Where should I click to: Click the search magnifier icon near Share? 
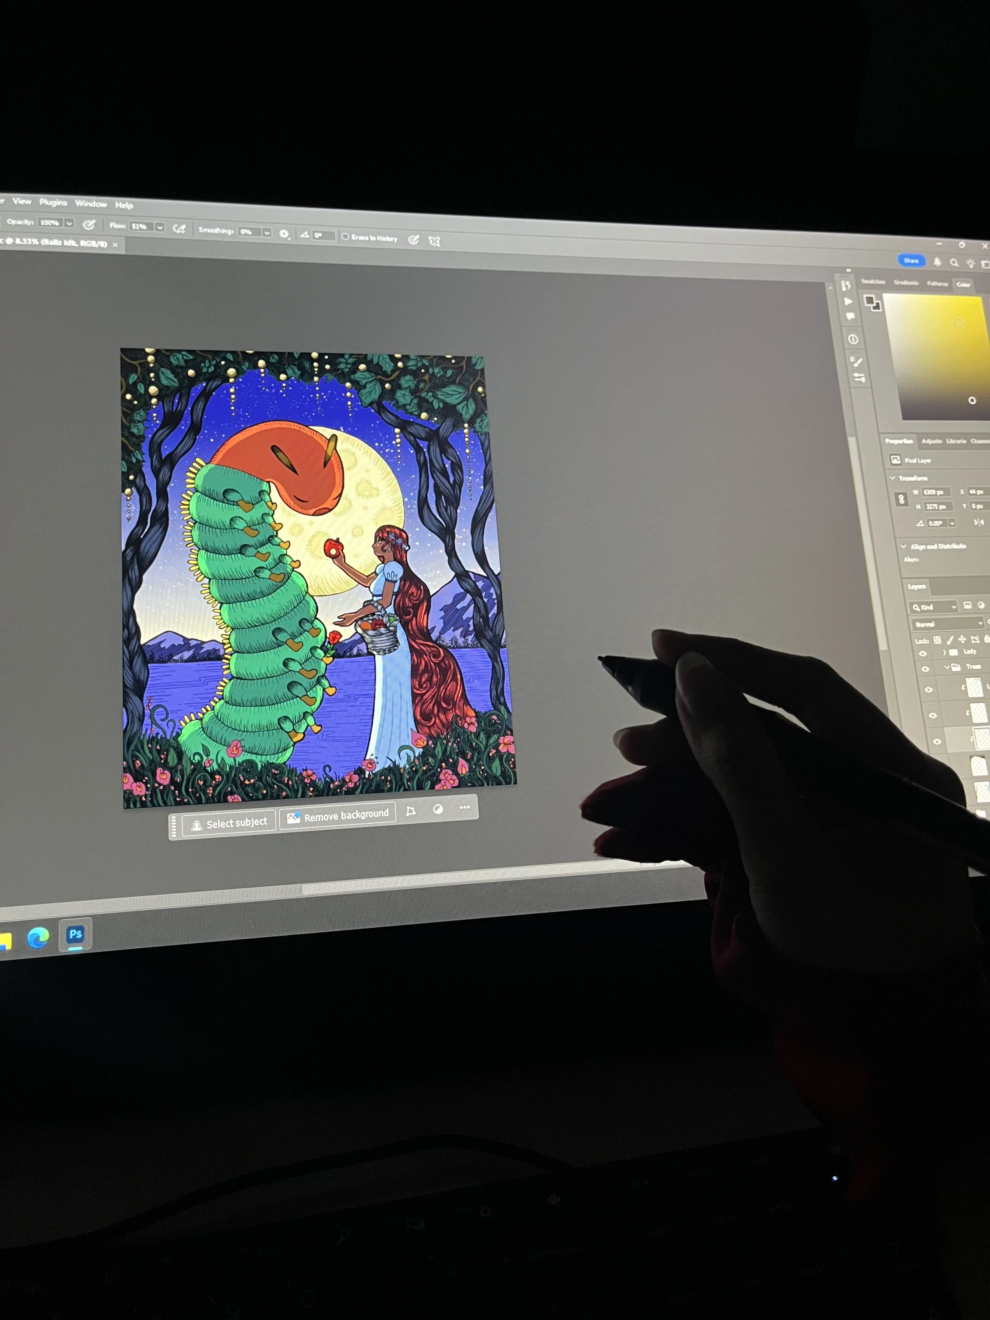coord(954,263)
